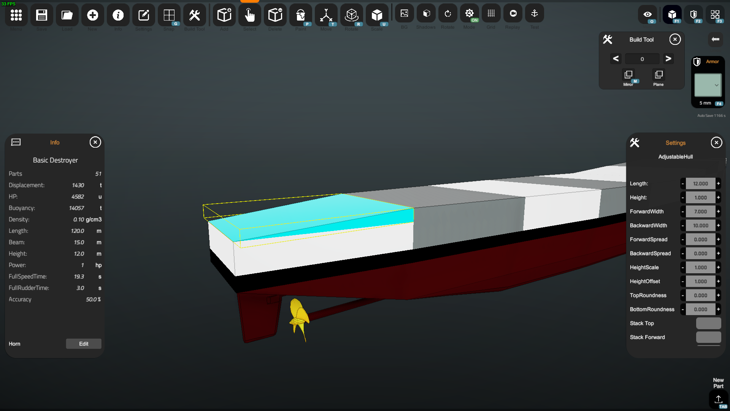Open the Replay tool
The image size is (730, 411).
point(513,14)
